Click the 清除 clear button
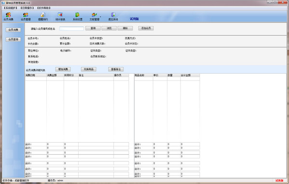The height and width of the screenshot is (184, 289). click(125, 28)
